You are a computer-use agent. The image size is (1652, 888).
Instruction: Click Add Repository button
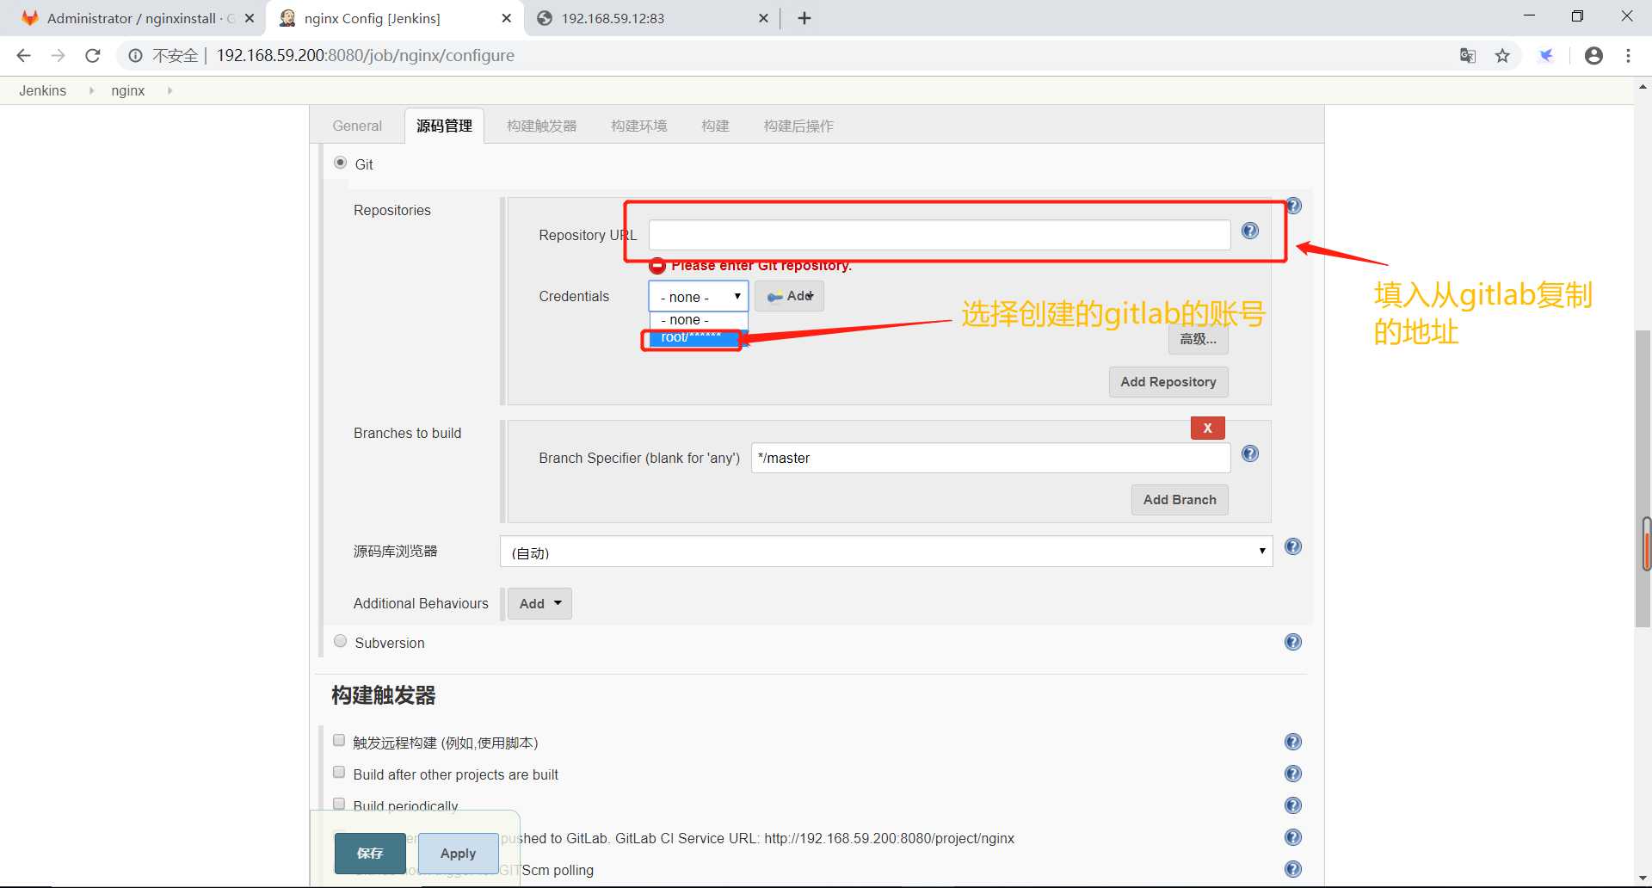point(1168,381)
